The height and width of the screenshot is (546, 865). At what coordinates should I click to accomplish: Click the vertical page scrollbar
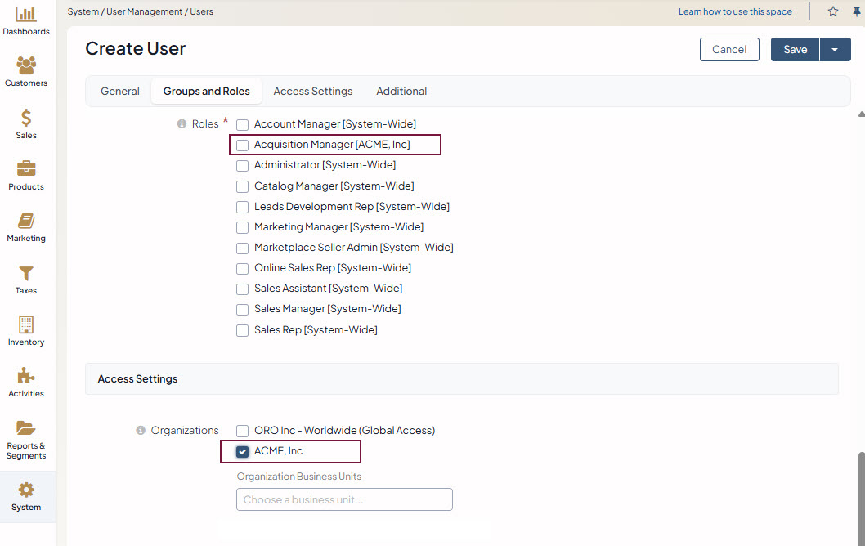pyautogui.click(x=860, y=490)
